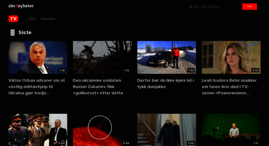Switch to the Populære tab
Screen dimensions: 269x146
(48, 19)
